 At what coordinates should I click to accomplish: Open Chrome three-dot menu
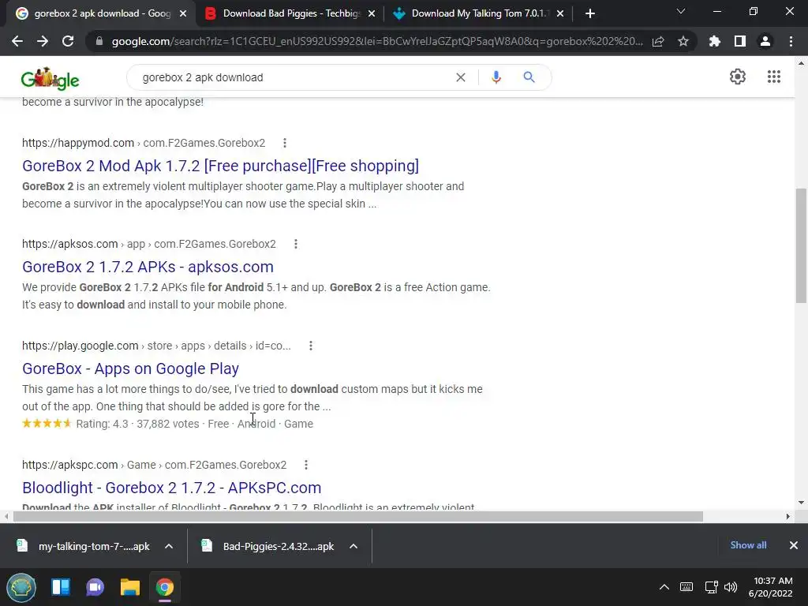point(791,41)
